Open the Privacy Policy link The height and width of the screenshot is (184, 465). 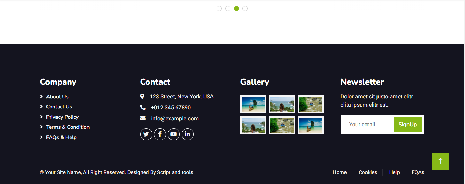(62, 117)
